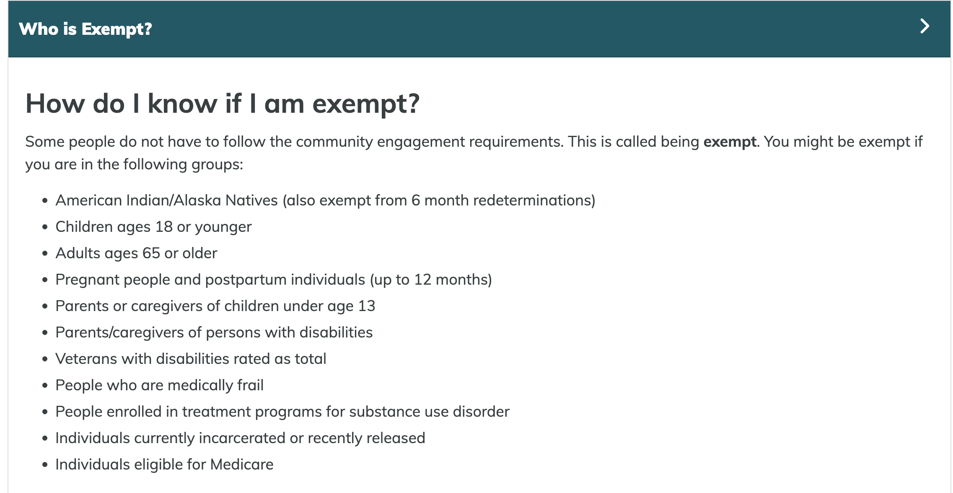
Task: Collapse the "Who is Exempt?" accordion section
Action: click(x=85, y=29)
